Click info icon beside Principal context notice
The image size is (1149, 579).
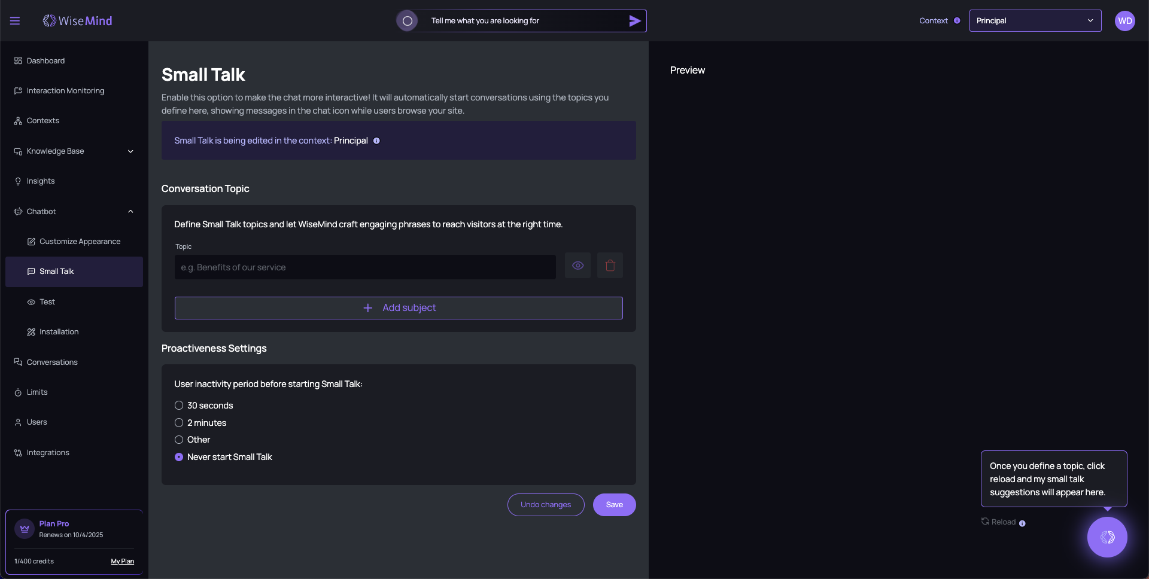(376, 141)
